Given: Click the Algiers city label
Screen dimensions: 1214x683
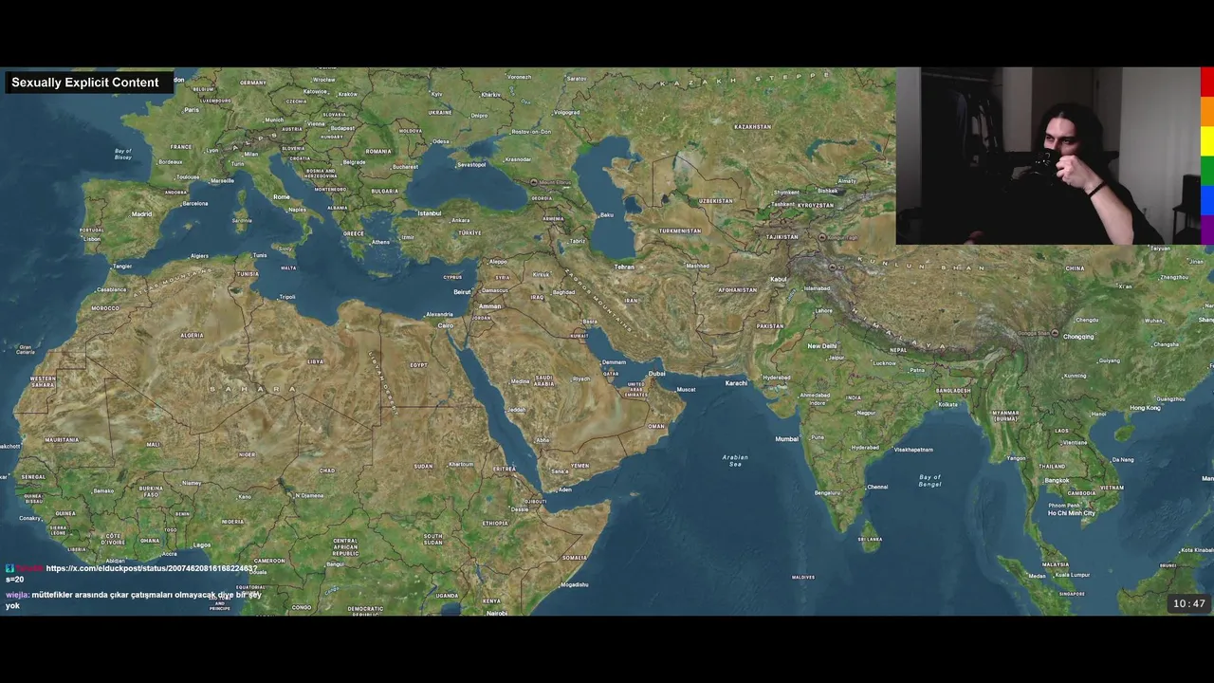Looking at the screenshot, I should click(199, 256).
